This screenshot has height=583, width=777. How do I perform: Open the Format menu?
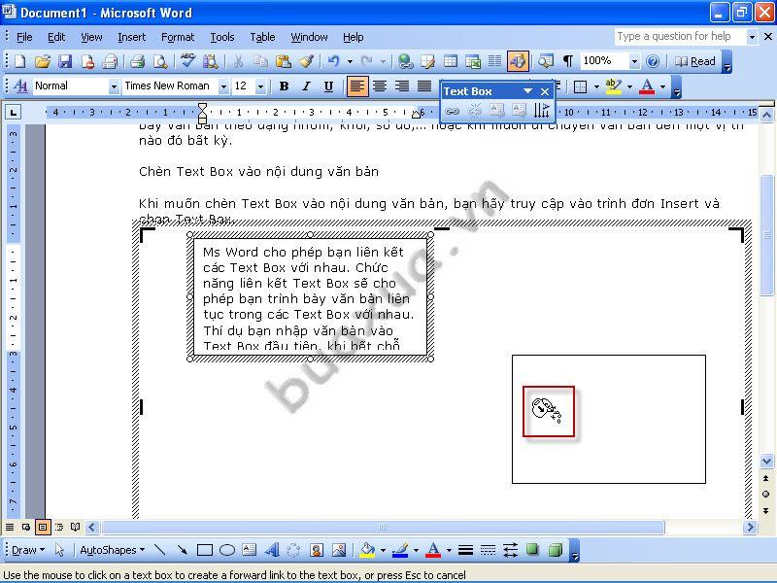pos(178,37)
